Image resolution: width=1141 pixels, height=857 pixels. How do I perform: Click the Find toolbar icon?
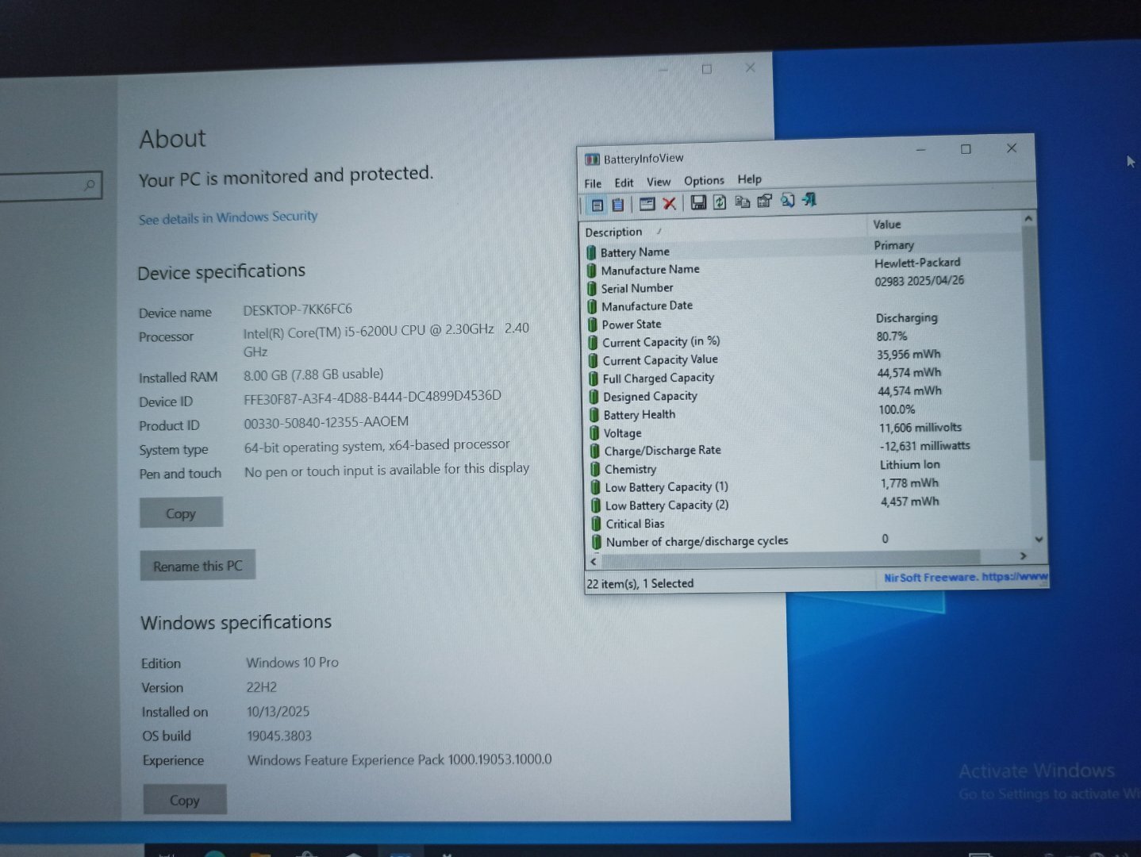pyautogui.click(x=787, y=201)
